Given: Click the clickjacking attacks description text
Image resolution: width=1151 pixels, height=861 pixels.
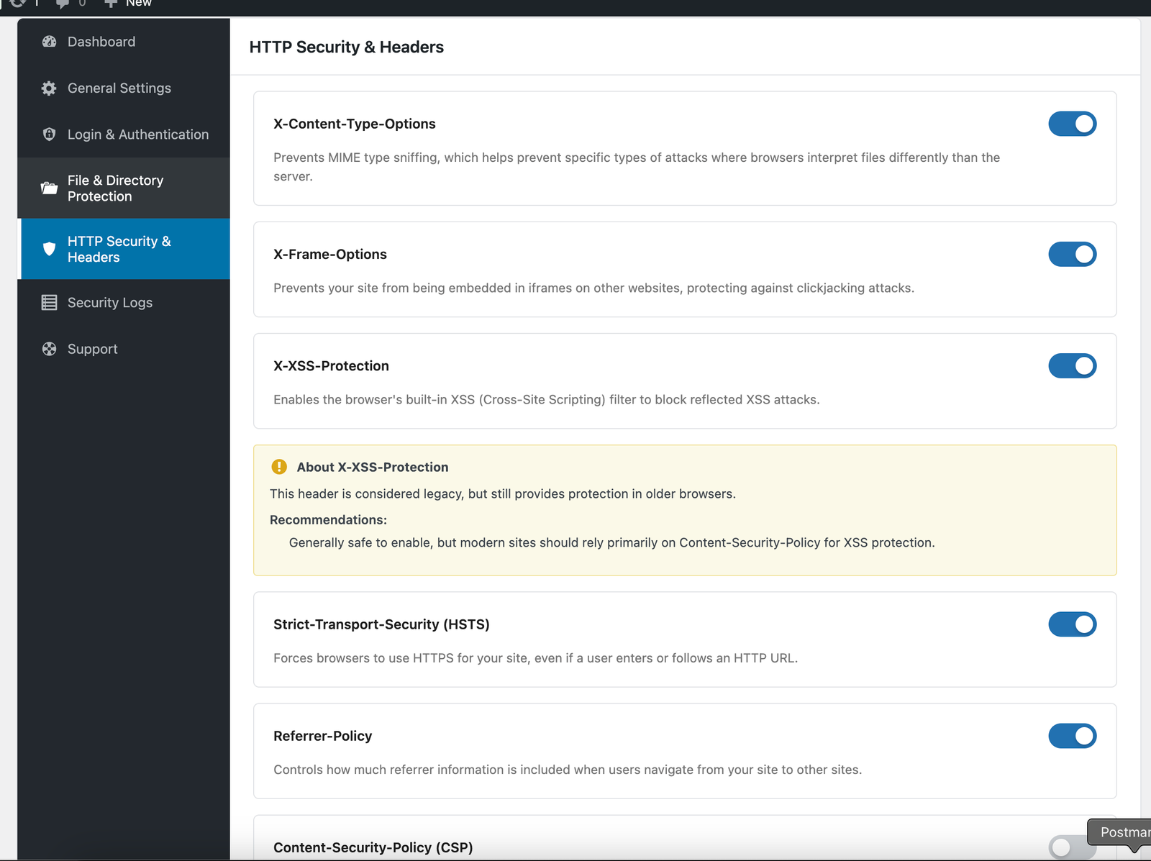Looking at the screenshot, I should point(593,288).
